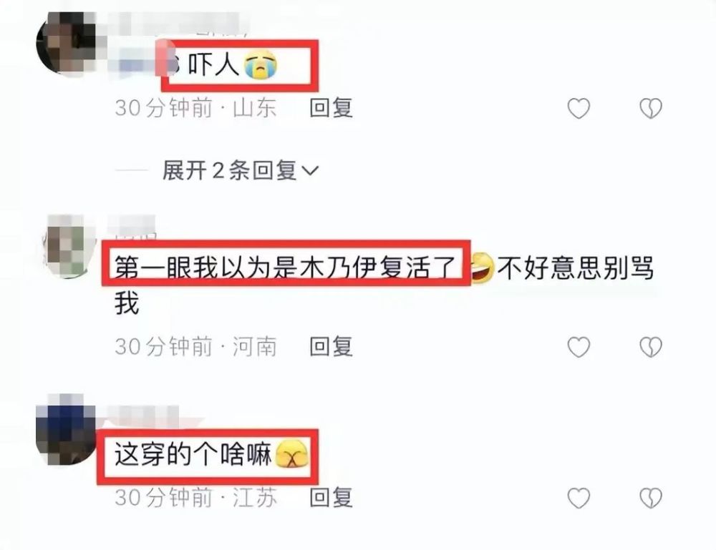Reply to the 河南 comment via 回复
This screenshot has width=716, height=550.
[x=331, y=347]
